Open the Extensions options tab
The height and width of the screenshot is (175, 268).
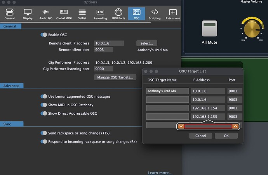(x=173, y=12)
